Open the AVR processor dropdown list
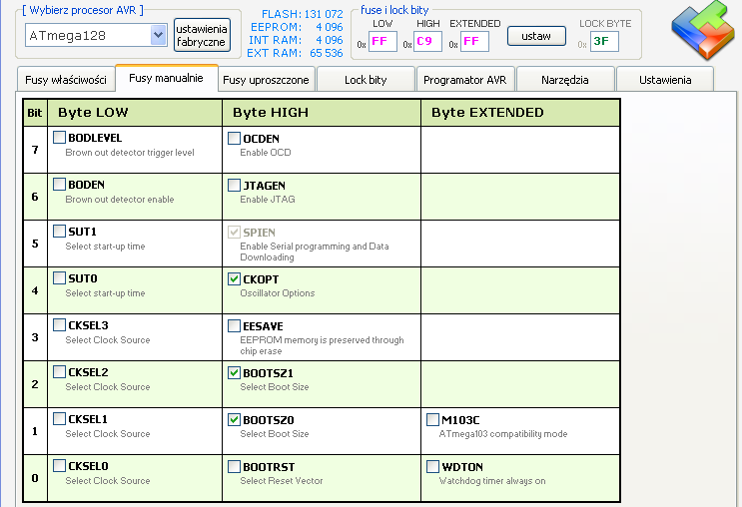This screenshot has height=507, width=742. tap(158, 36)
